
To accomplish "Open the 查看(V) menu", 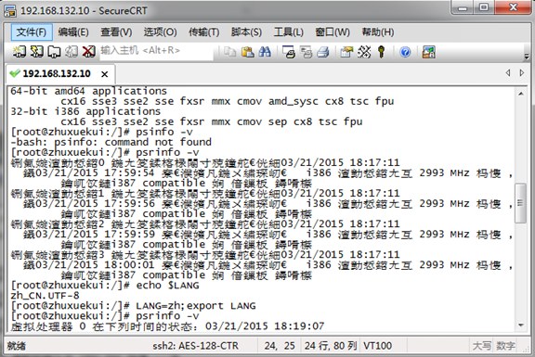I will pyautogui.click(x=116, y=32).
